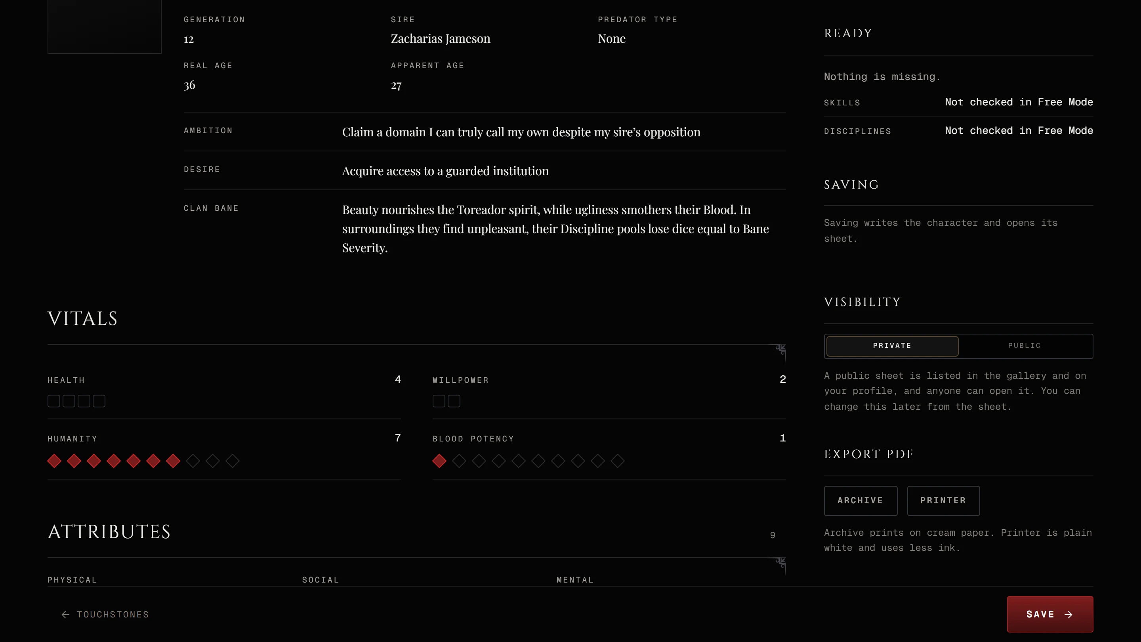Check the second Willpower box
The width and height of the screenshot is (1141, 642).
click(454, 401)
